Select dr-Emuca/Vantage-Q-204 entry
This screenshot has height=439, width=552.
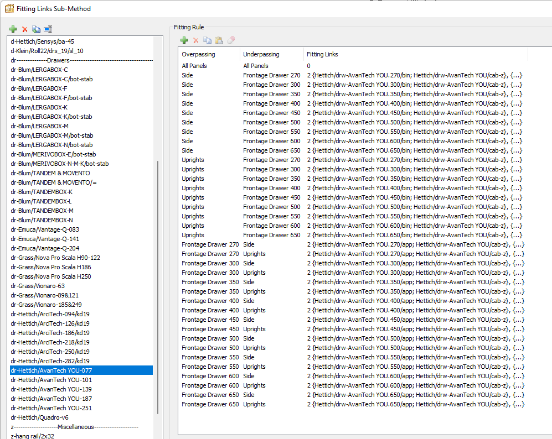[81, 248]
